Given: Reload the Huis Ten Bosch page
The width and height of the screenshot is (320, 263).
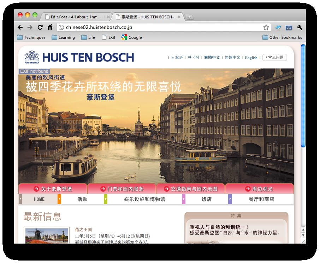Looking at the screenshot, I should tap(40, 27).
